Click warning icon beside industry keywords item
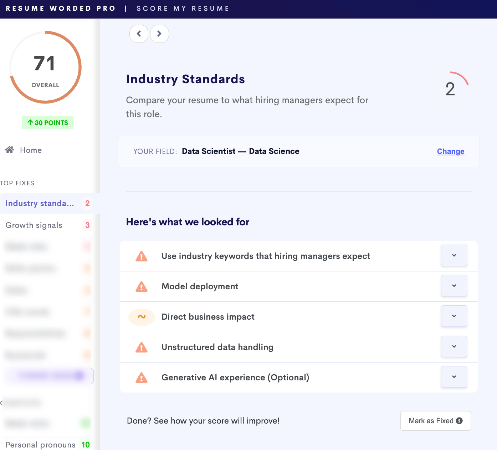The height and width of the screenshot is (450, 497). [x=142, y=256]
